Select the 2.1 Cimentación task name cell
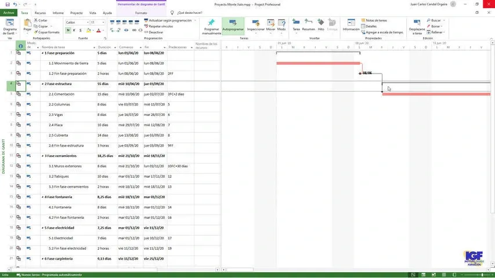The width and height of the screenshot is (495, 278). point(68,94)
